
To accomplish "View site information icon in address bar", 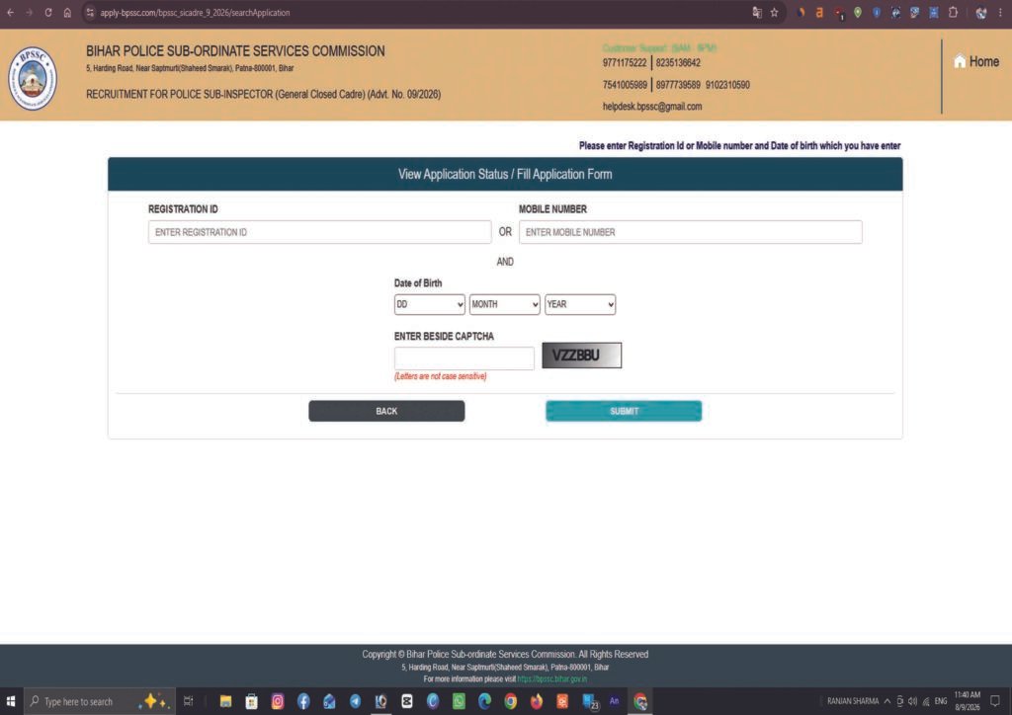I will pyautogui.click(x=90, y=12).
